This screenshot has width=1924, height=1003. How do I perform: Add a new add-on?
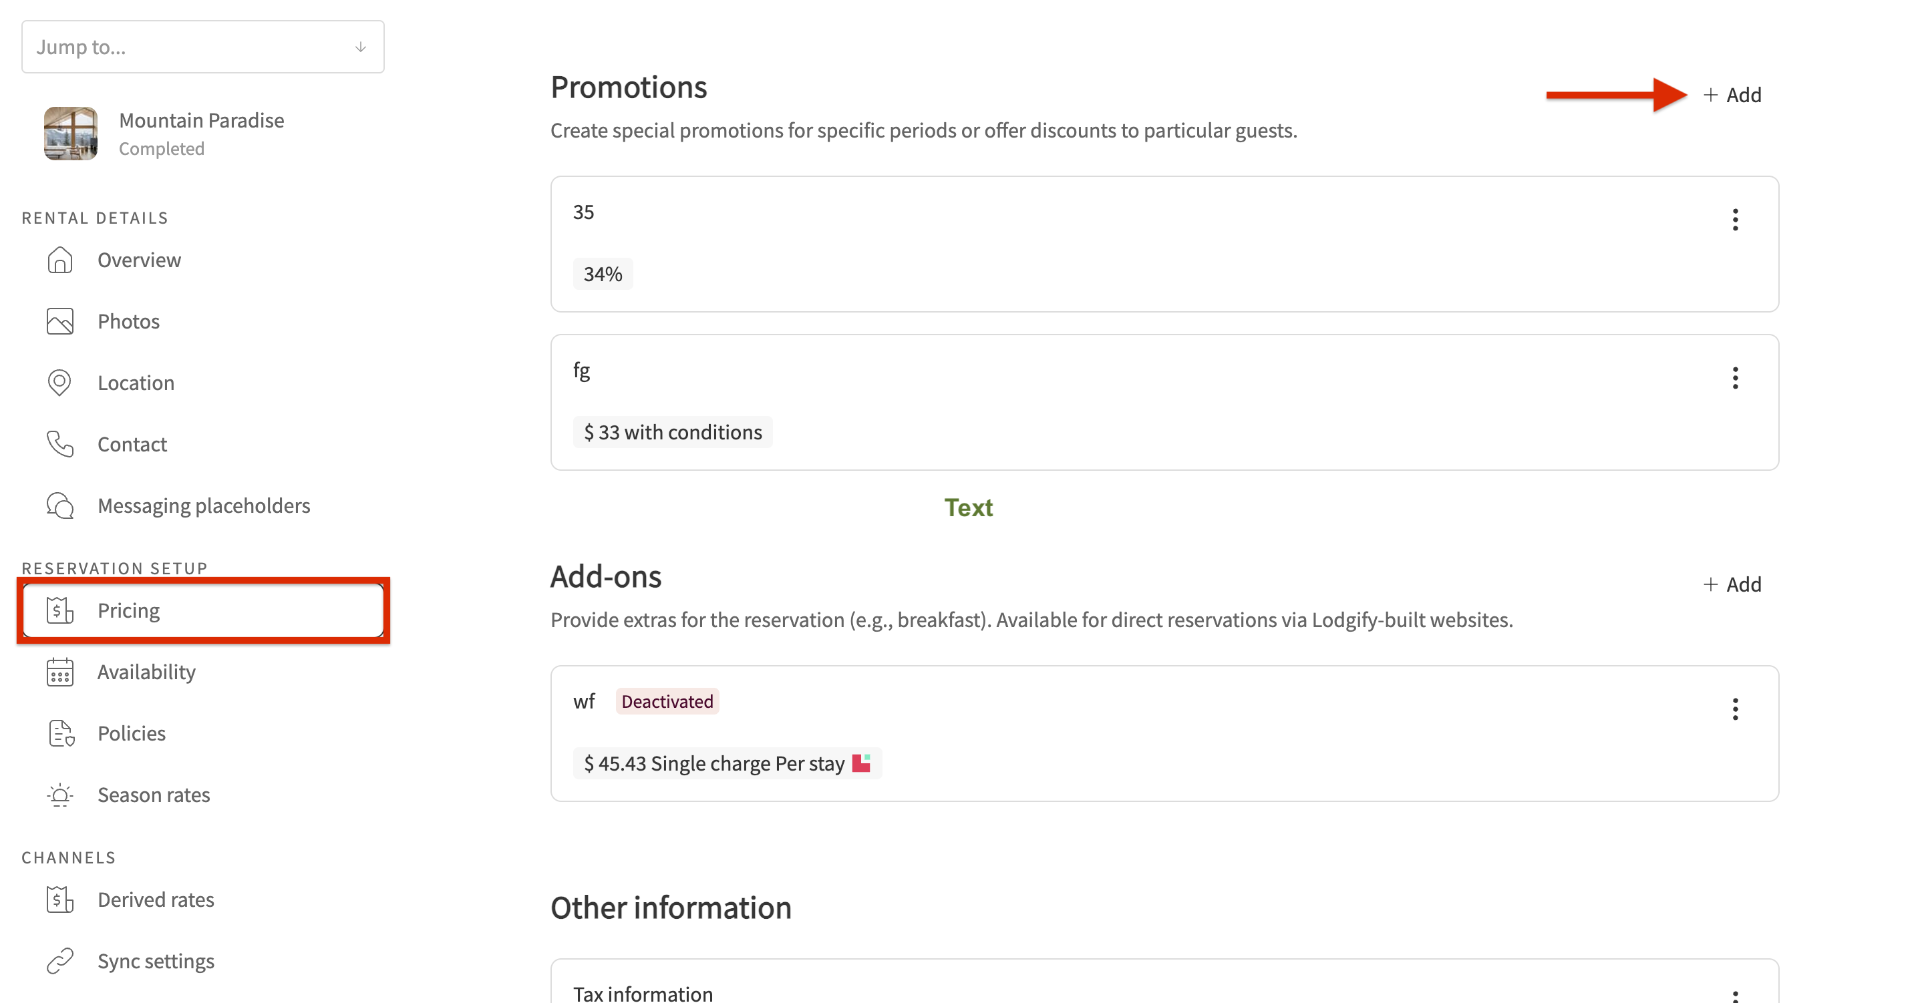(1732, 584)
